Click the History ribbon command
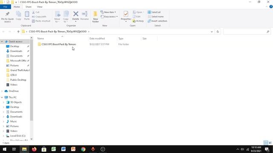The height and width of the screenshot is (153, 273). [138, 21]
